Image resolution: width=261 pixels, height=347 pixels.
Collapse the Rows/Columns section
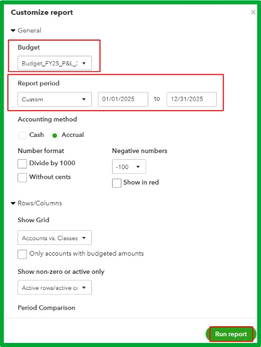tap(13, 203)
